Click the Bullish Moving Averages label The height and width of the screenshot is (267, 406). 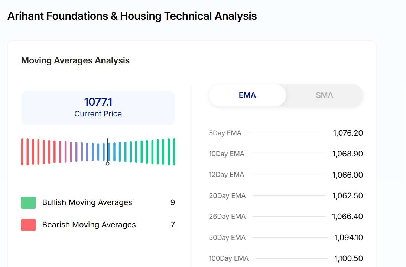coord(87,202)
